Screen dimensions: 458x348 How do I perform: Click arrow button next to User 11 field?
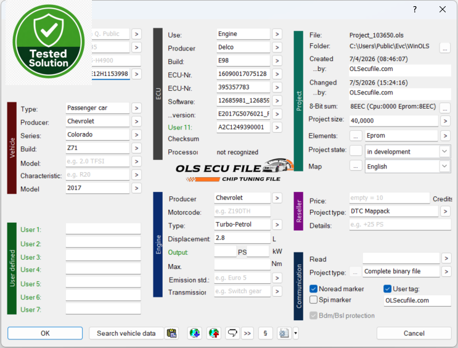(x=277, y=128)
